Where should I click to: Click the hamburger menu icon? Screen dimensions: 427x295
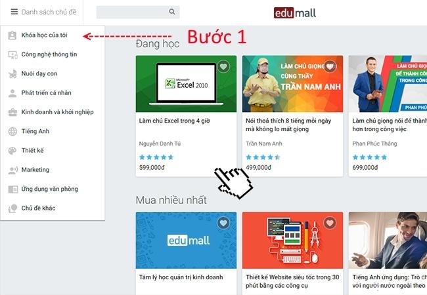14,12
